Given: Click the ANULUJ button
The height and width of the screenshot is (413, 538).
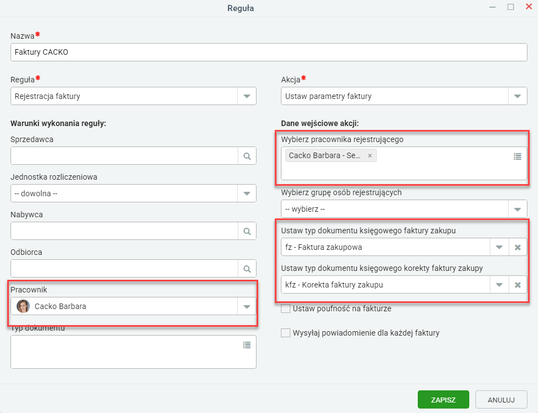Looking at the screenshot, I should [501, 400].
